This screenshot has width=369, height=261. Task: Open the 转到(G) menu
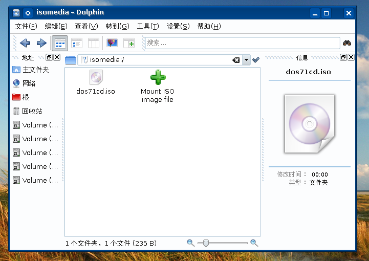pos(117,26)
